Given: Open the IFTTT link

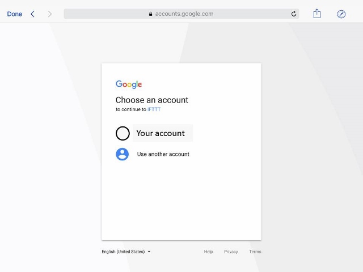Looking at the screenshot, I should (x=154, y=109).
